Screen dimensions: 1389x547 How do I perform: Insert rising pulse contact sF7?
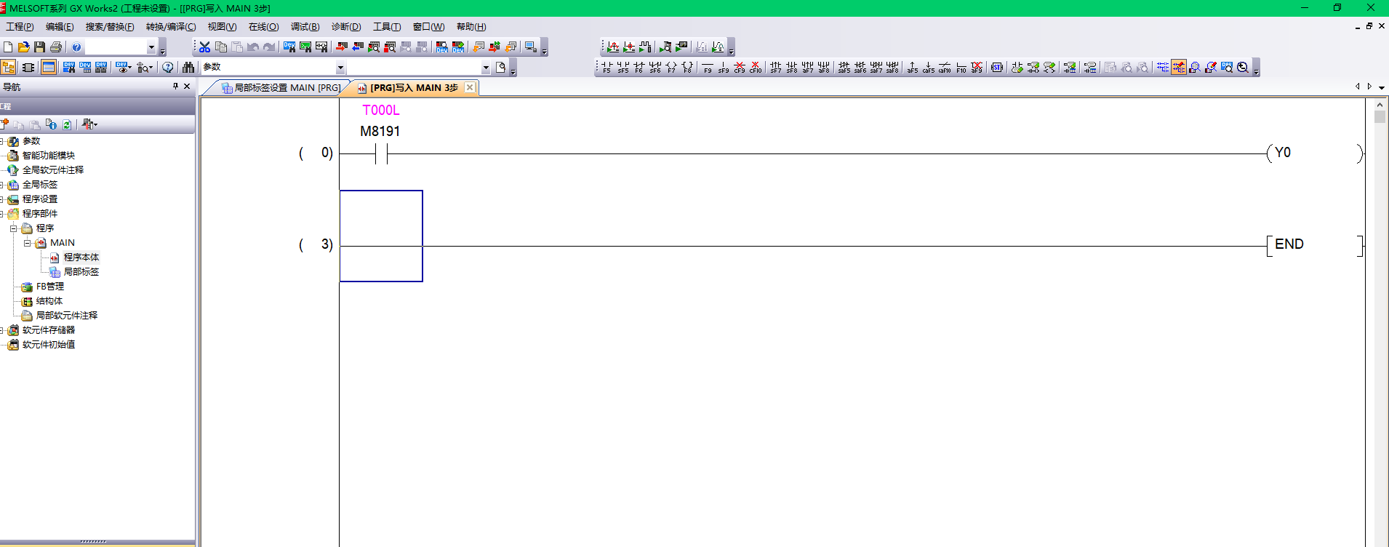pos(776,68)
